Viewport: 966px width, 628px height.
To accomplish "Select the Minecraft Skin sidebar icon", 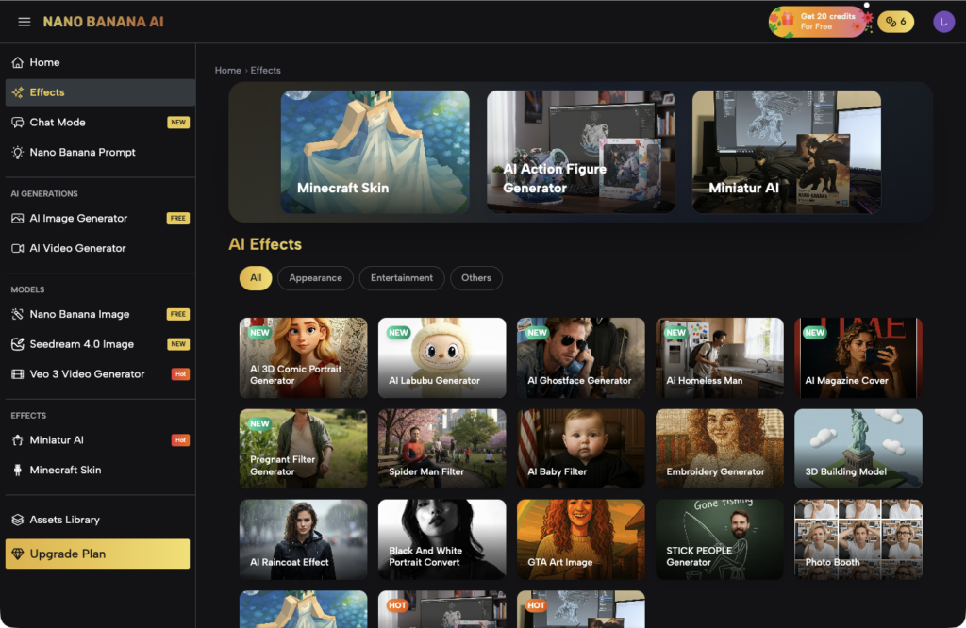I will pyautogui.click(x=18, y=471).
